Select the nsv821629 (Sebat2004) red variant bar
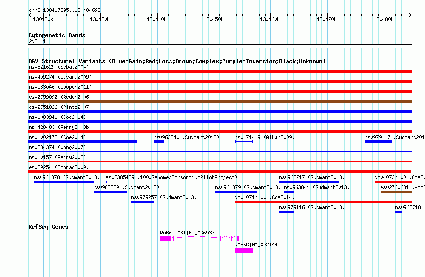425x277 pixels. (220, 72)
